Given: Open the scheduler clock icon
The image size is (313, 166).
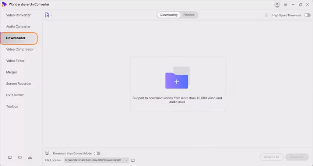Looking at the screenshot, I should click(47, 153).
